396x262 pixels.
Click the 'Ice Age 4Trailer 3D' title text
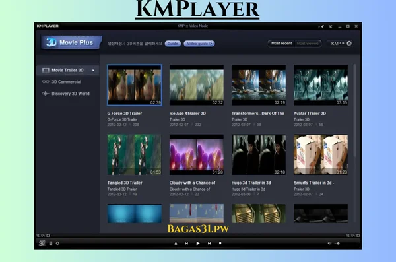click(187, 114)
